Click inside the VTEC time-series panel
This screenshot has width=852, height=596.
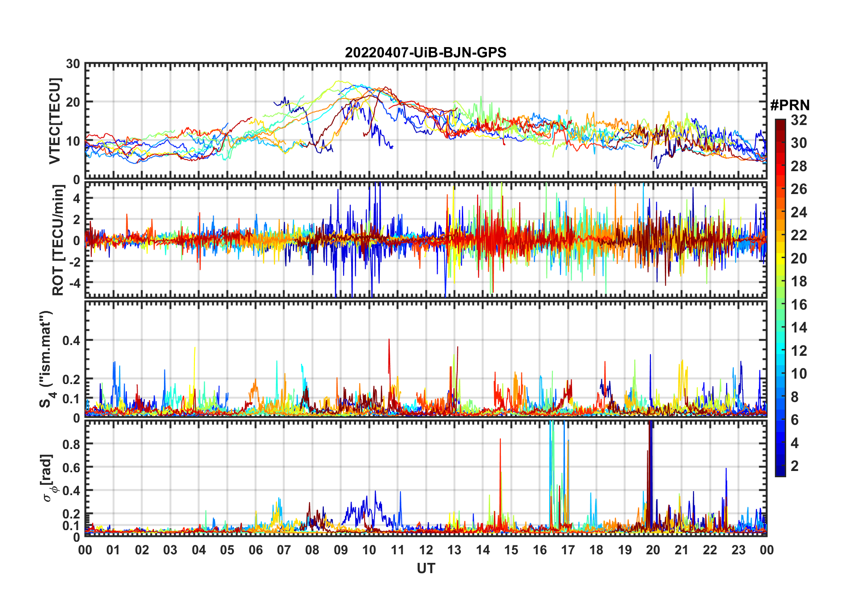click(x=426, y=121)
